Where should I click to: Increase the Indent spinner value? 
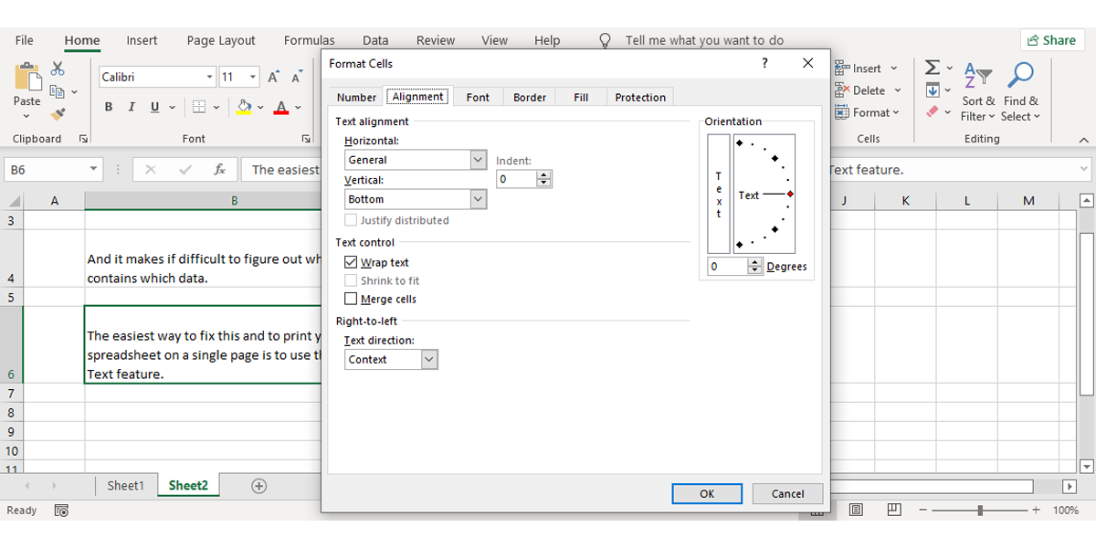[x=544, y=175]
